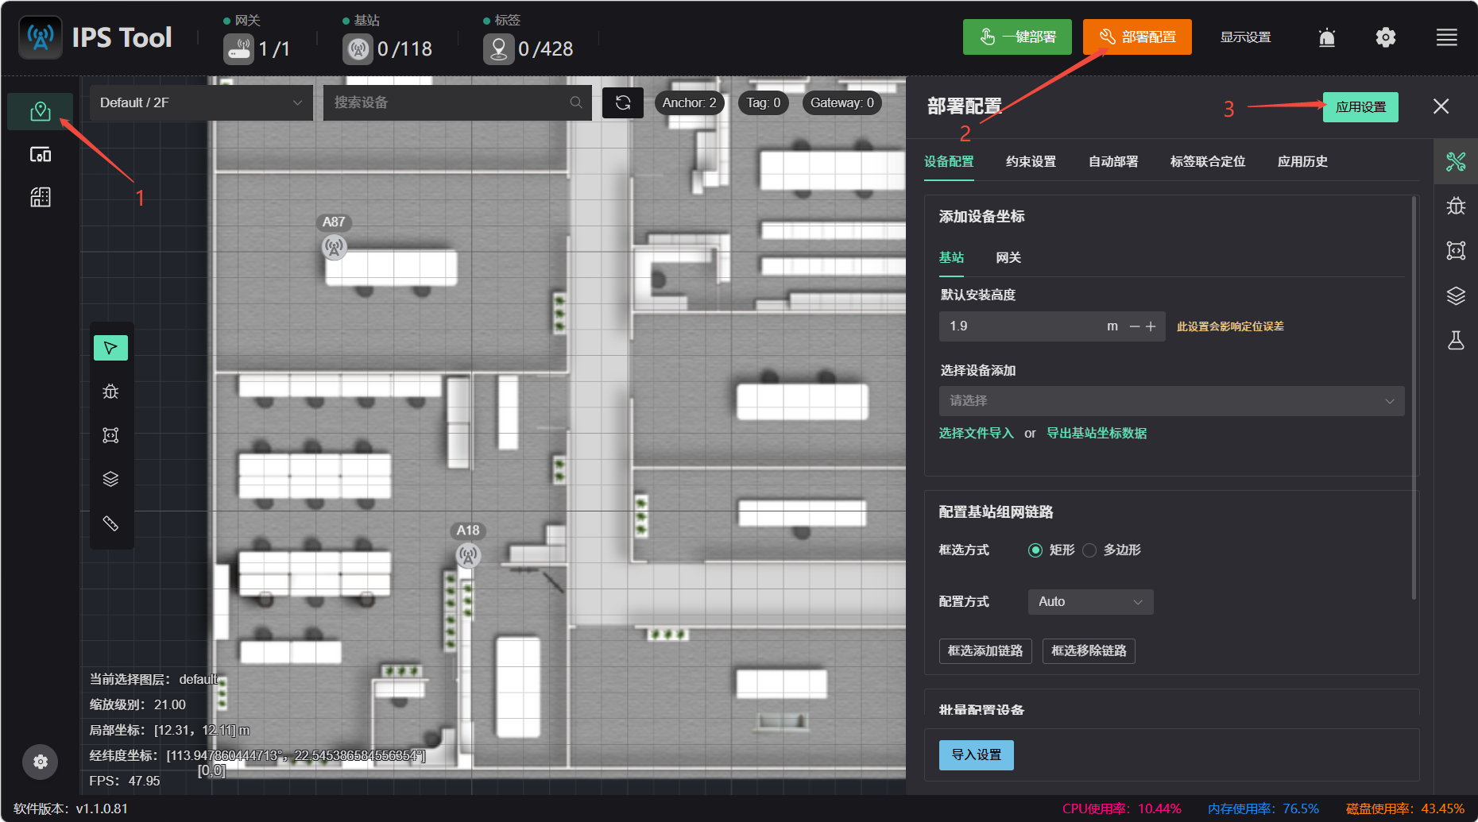Viewport: 1478px width, 822px height.
Task: Click the gateway status icon
Action: (238, 49)
